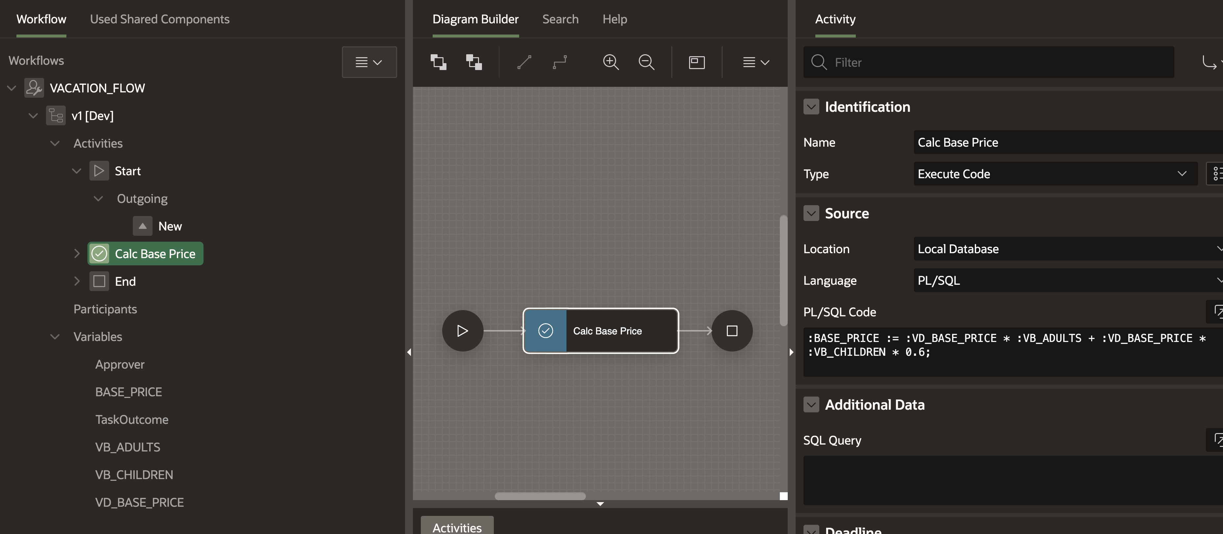This screenshot has height=534, width=1223.
Task: Collapse the Variables tree node
Action: [55, 336]
